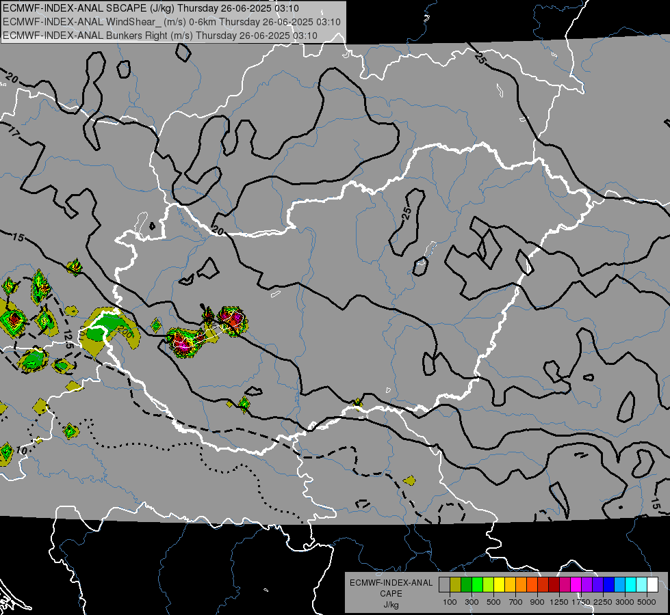The width and height of the screenshot is (670, 615).
Task: Click the '500' value under the legend
Action: (493, 602)
